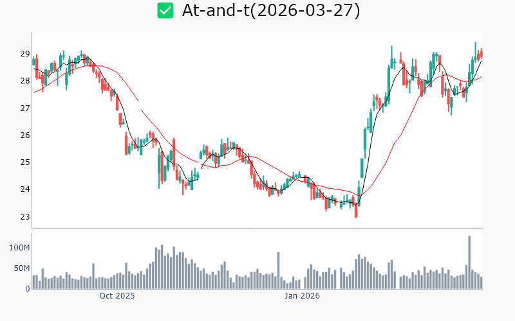
Task: Click the 28 price axis label
Action: [x=25, y=81]
